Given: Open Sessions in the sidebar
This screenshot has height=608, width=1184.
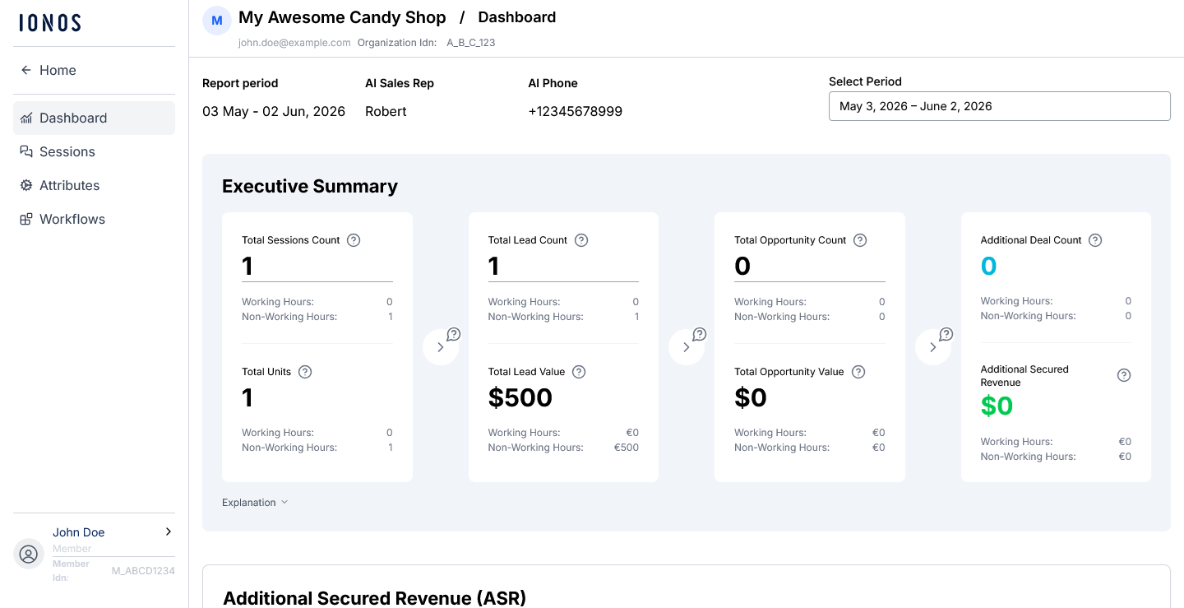Looking at the screenshot, I should tap(94, 151).
